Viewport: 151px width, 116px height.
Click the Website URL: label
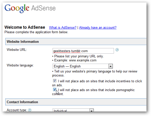click(17, 50)
